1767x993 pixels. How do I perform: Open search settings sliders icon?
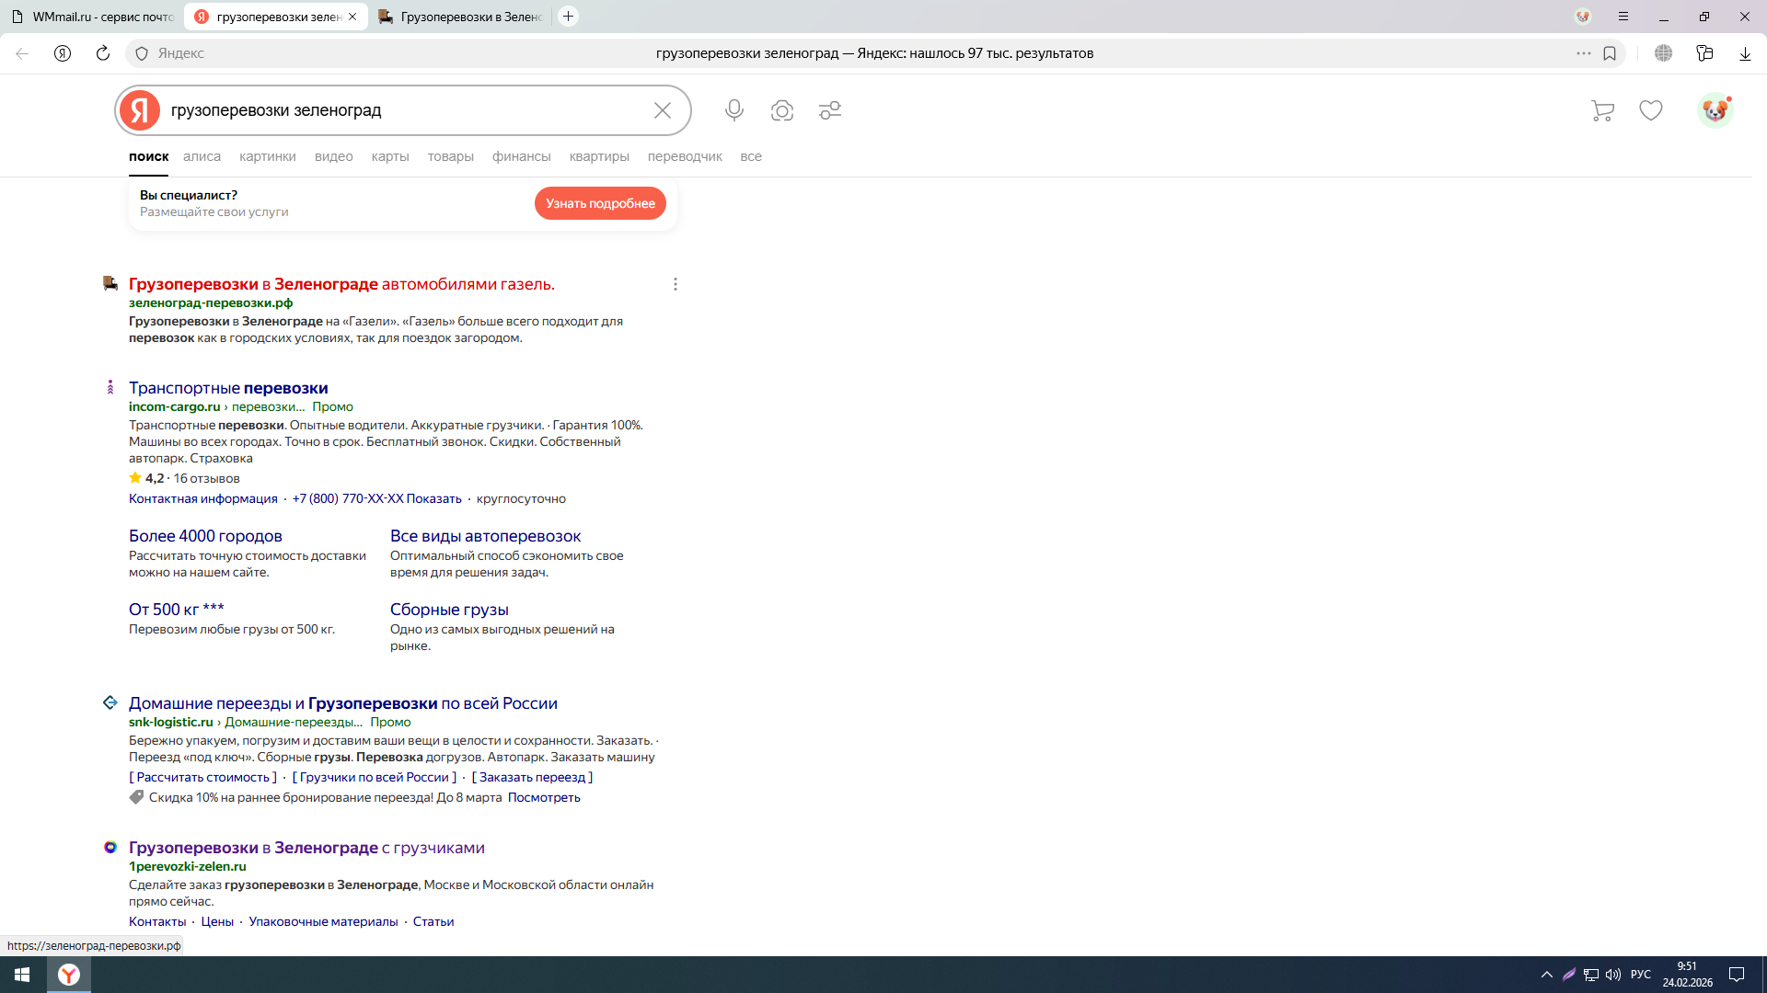[x=830, y=110]
